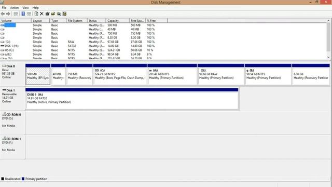
Task: Sort by the % Free column header
Action: pyautogui.click(x=156, y=21)
